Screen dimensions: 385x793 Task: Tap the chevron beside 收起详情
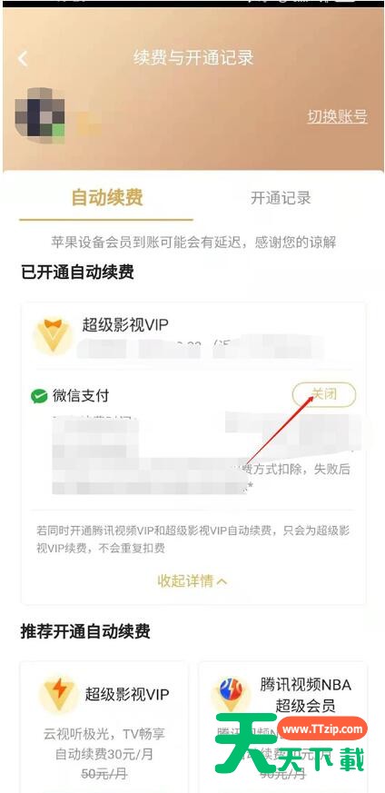(222, 581)
